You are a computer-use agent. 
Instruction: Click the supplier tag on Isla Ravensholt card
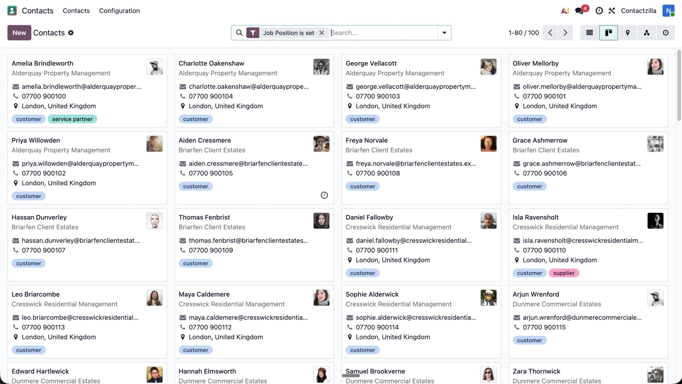click(x=564, y=273)
